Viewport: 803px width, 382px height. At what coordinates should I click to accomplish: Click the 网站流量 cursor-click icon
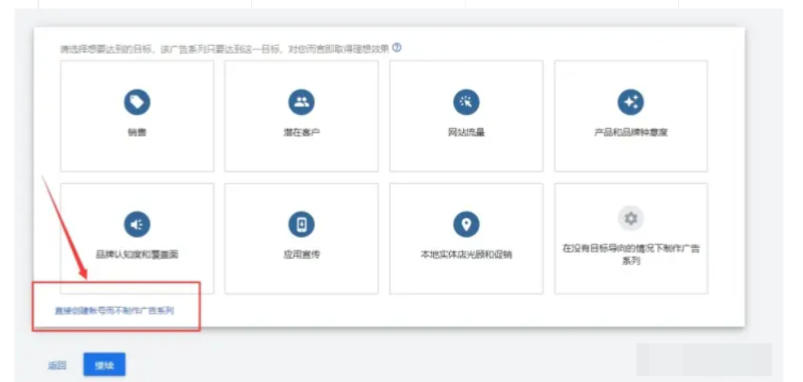(x=466, y=102)
